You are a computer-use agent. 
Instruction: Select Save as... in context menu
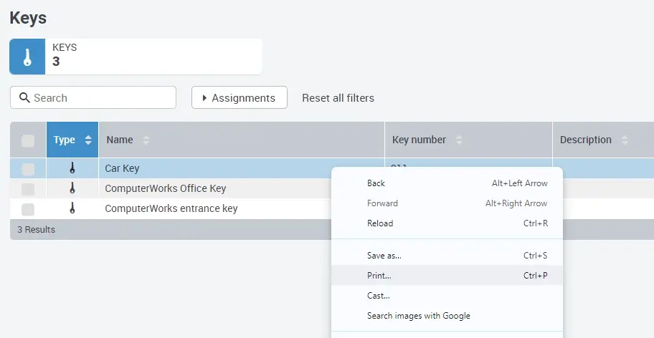point(384,256)
